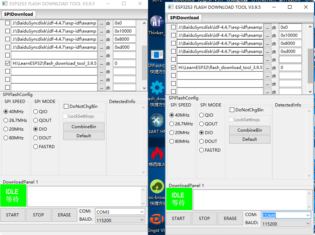Click the 0x8000 address field in the COM3 window

pos(125,39)
